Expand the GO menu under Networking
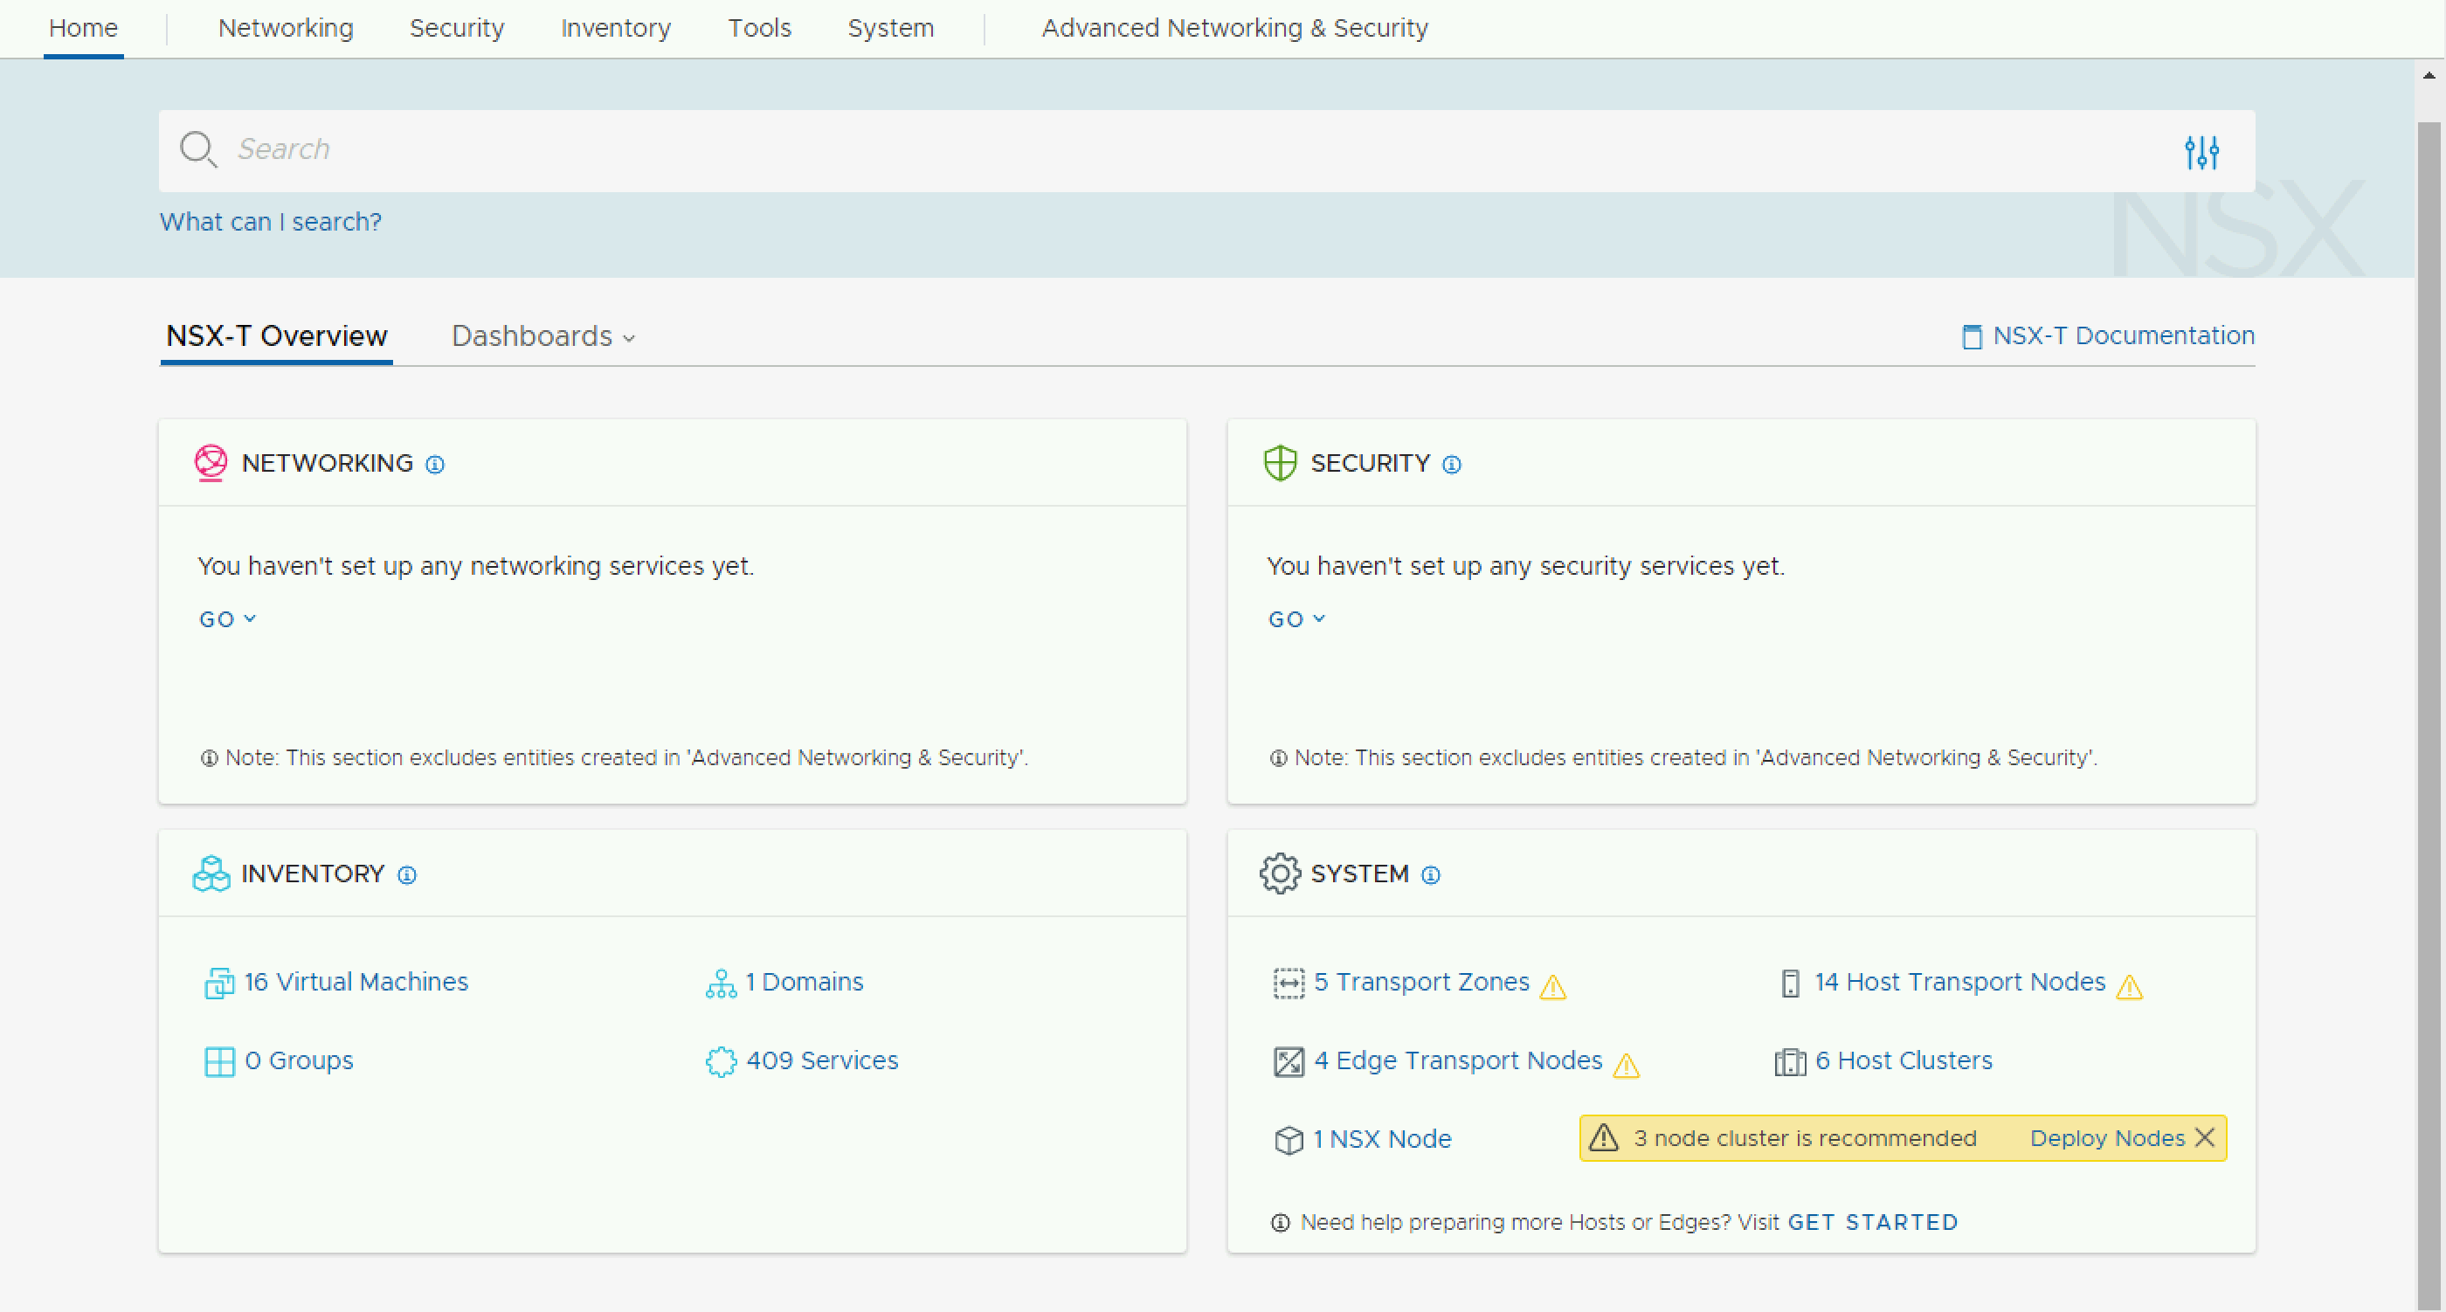This screenshot has height=1312, width=2446. [227, 619]
